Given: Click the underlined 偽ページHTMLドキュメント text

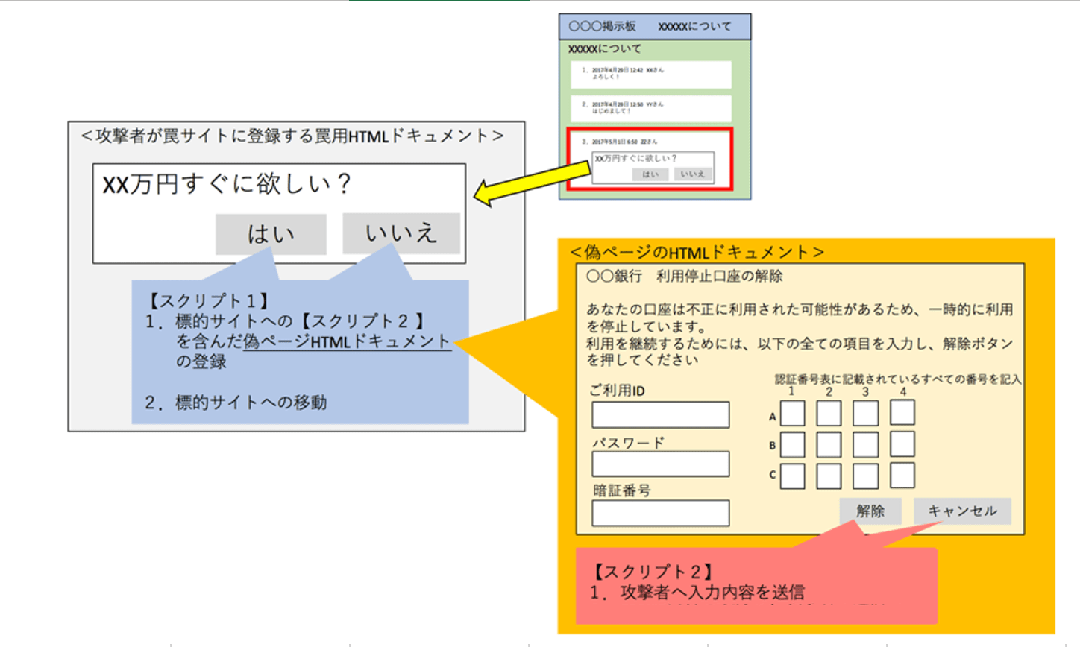Looking at the screenshot, I should (347, 341).
